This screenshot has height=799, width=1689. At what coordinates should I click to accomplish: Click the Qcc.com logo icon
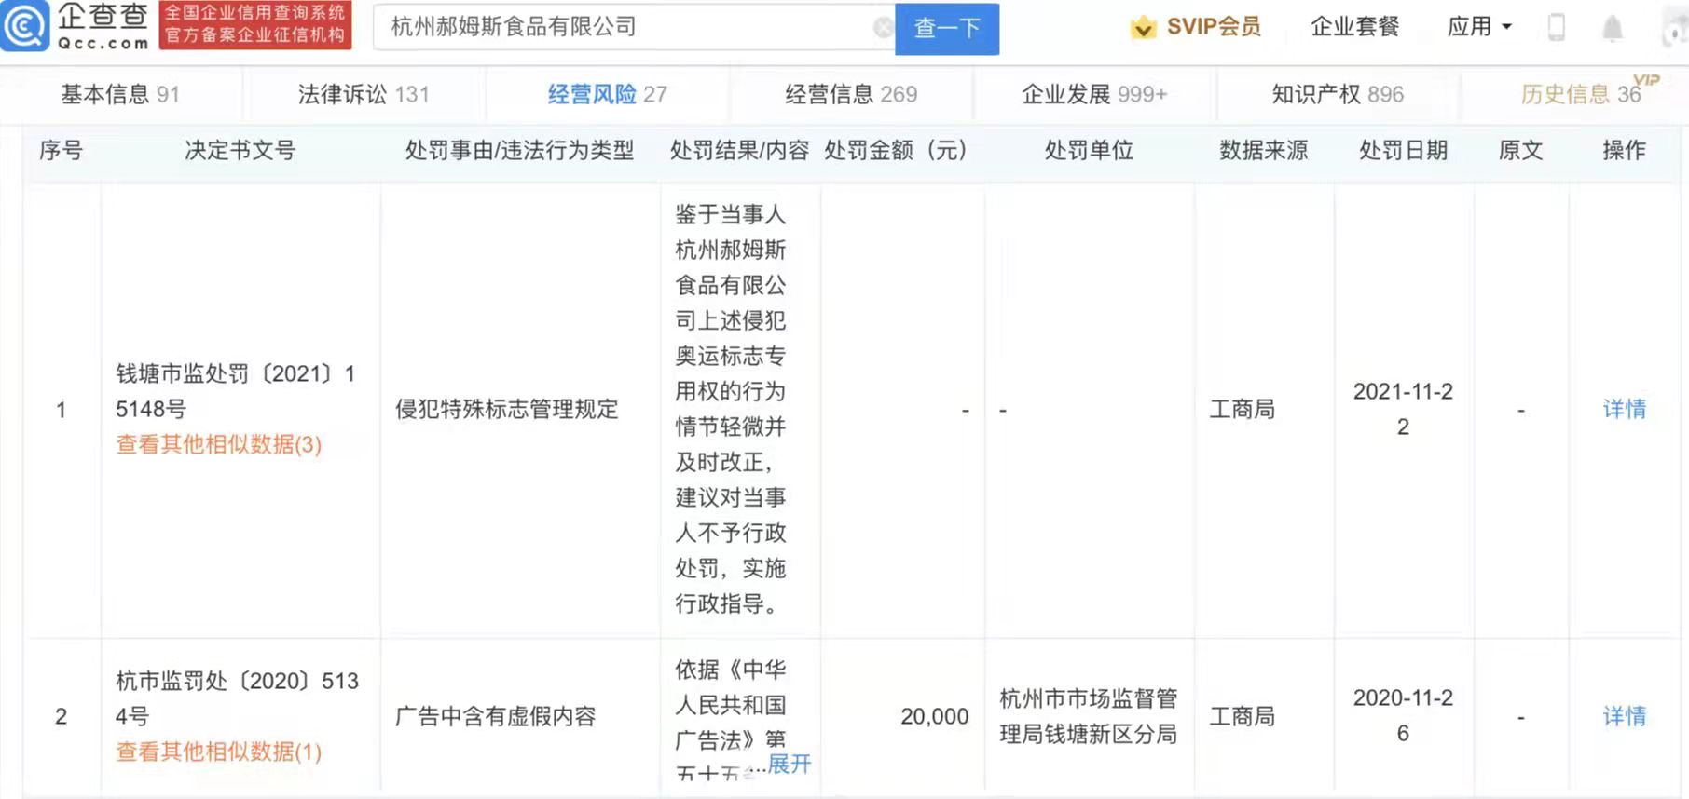(x=24, y=26)
